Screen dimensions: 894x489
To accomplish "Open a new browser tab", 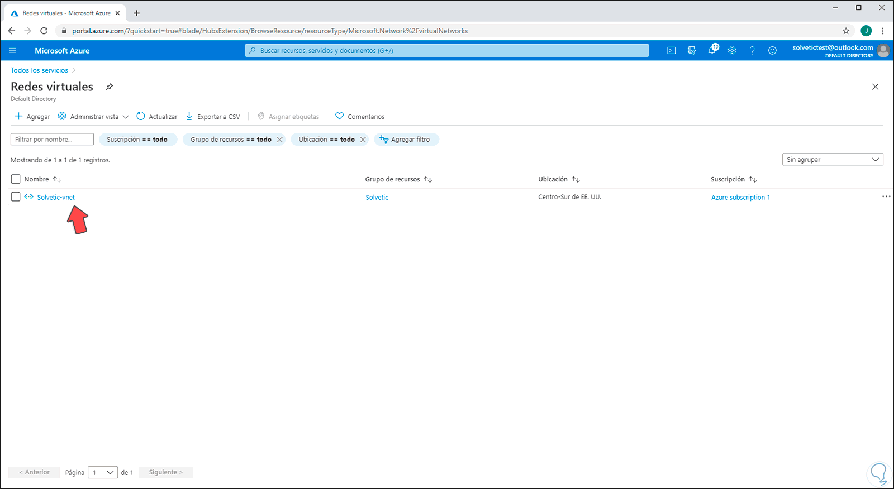I will click(137, 13).
